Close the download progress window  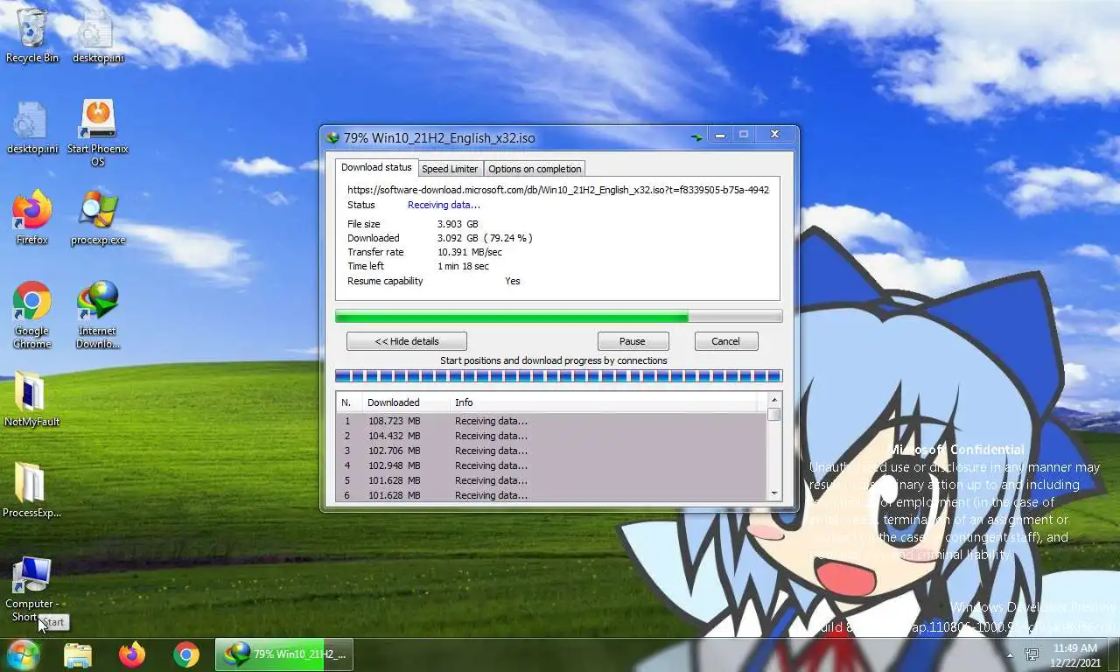774,135
